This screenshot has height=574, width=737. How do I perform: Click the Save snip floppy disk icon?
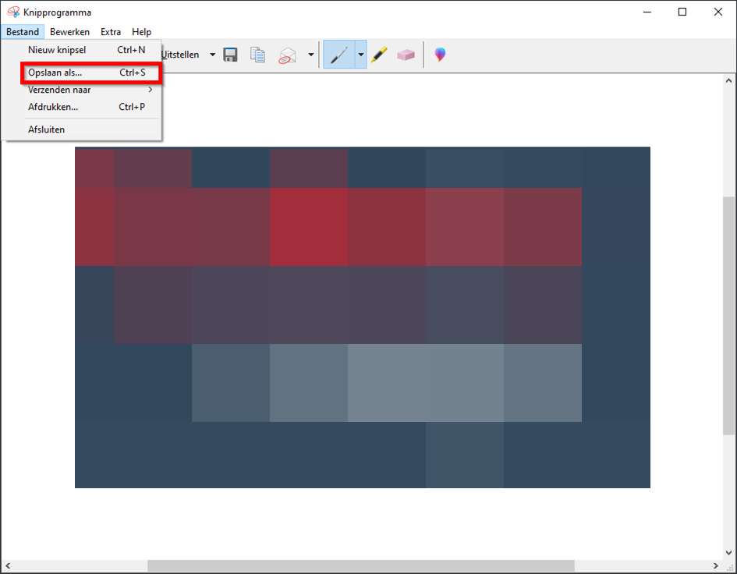coord(230,55)
